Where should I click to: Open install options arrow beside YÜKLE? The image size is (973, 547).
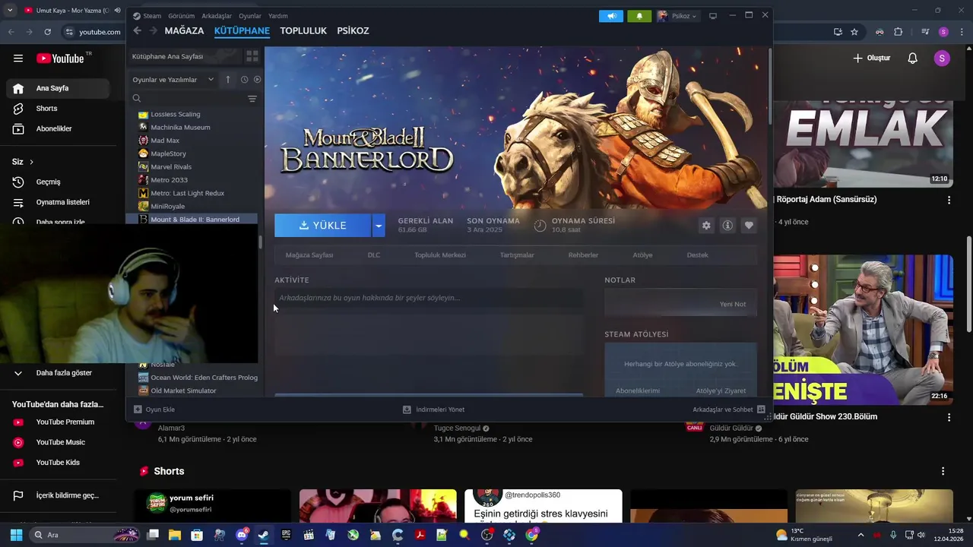click(378, 226)
